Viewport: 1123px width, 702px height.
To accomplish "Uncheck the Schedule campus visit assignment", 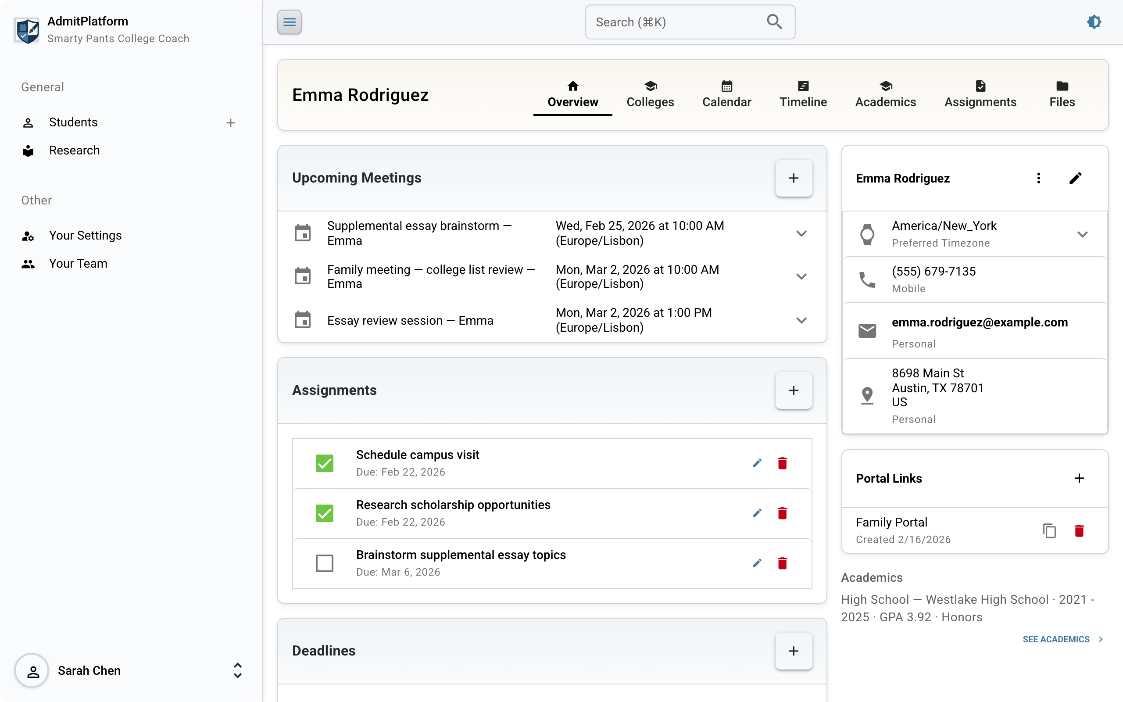I will pos(324,463).
